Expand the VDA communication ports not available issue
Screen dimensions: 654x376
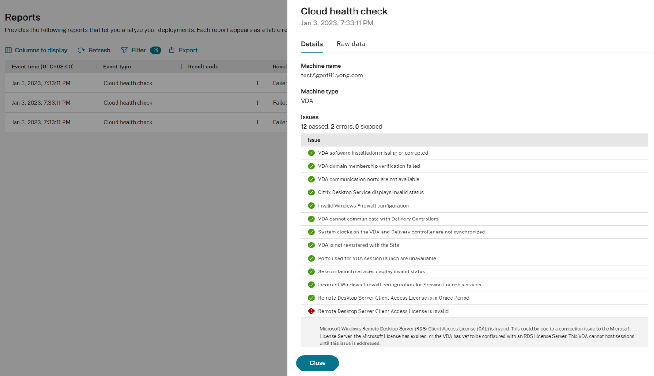pos(368,179)
